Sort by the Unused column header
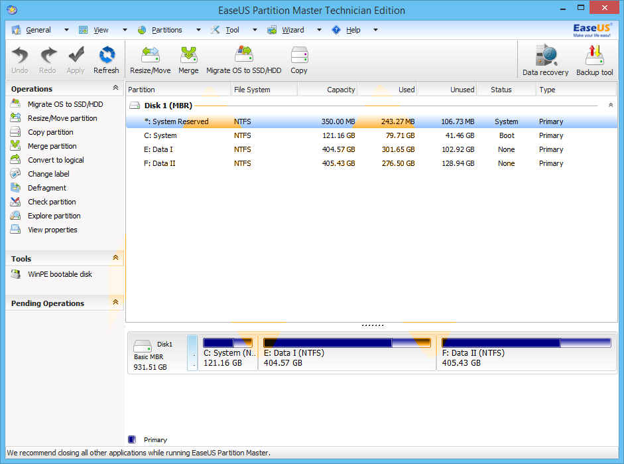 (447, 90)
